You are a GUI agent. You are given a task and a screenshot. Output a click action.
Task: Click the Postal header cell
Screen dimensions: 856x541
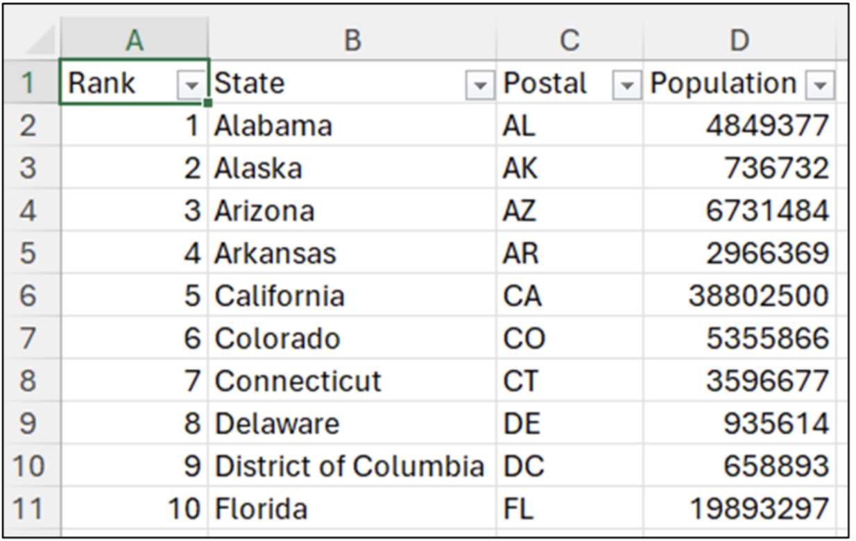pyautogui.click(x=548, y=82)
